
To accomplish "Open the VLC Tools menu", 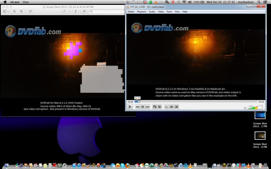I will click(x=169, y=12).
